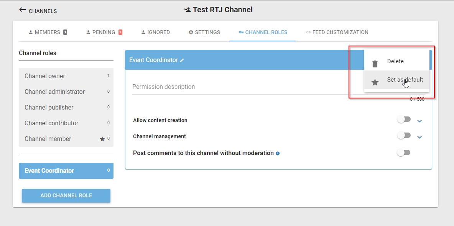Click the pencil icon to rename Event Coordinator
The height and width of the screenshot is (226, 454).
pyautogui.click(x=182, y=60)
